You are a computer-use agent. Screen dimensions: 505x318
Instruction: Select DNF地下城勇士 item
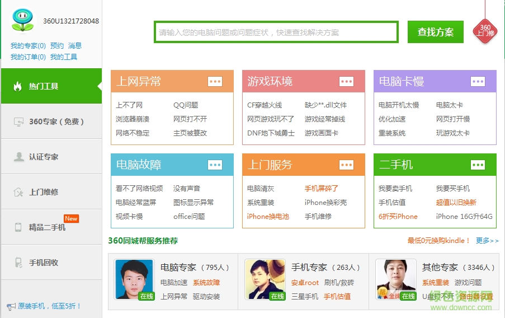coord(271,133)
